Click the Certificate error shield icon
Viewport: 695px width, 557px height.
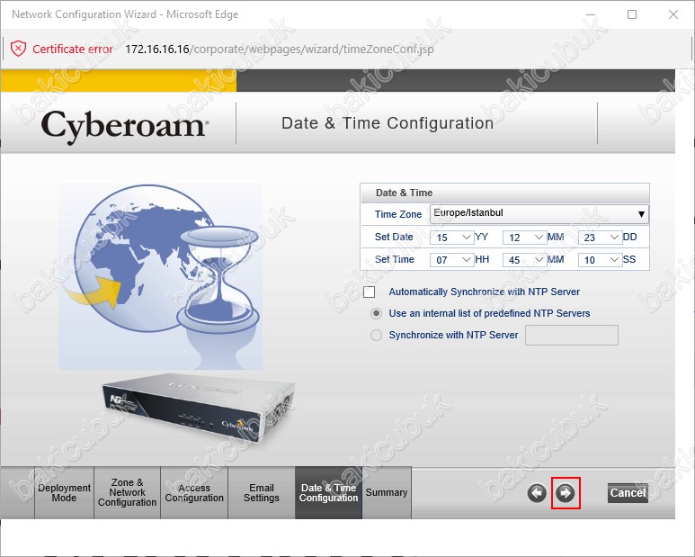click(x=18, y=49)
